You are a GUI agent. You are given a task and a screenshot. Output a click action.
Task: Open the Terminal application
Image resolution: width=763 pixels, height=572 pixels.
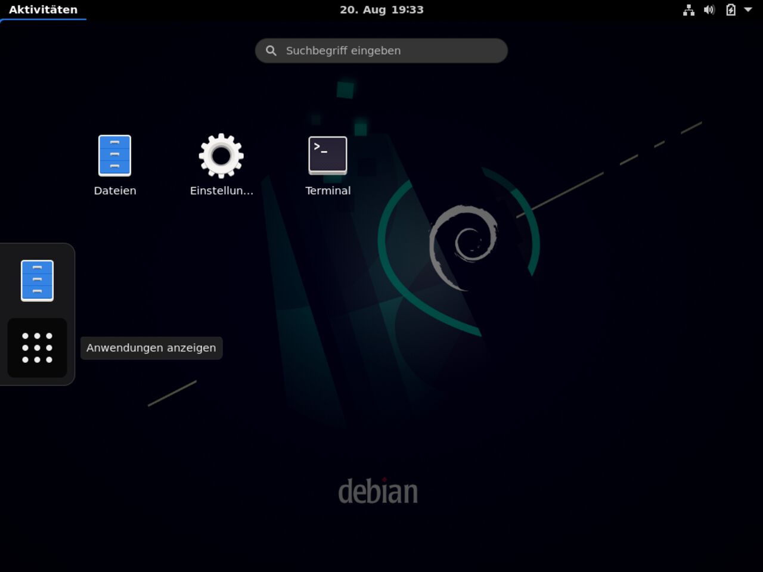(328, 156)
